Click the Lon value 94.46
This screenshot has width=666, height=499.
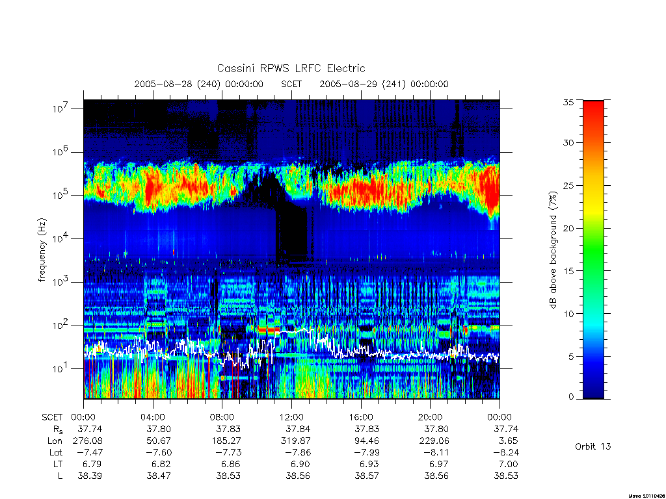(x=367, y=441)
